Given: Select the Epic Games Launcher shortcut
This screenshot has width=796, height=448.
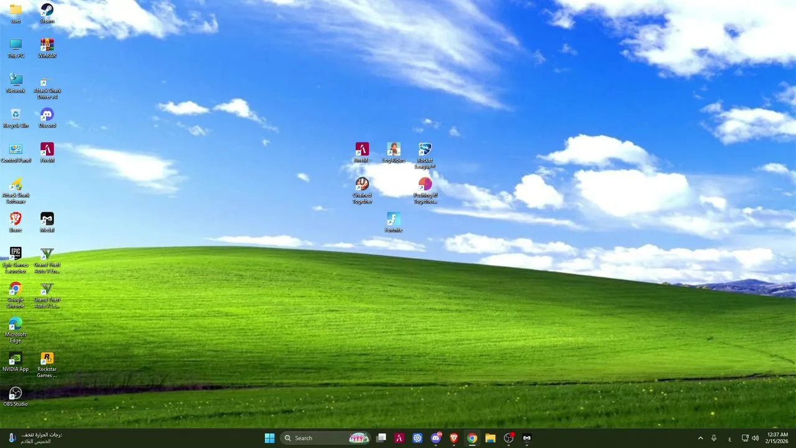Looking at the screenshot, I should [x=16, y=260].
